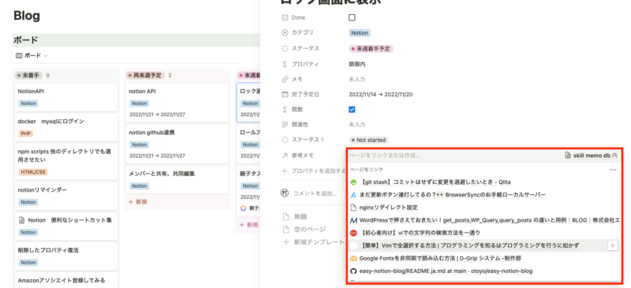The image size is (631, 288).
Task: Click the ステータス 1 status icon
Action: (x=285, y=140)
